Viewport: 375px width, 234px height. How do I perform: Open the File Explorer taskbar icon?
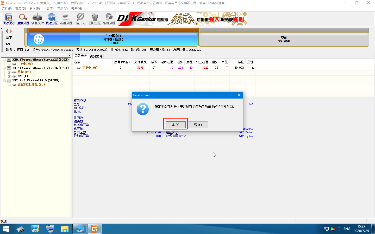[65, 229]
